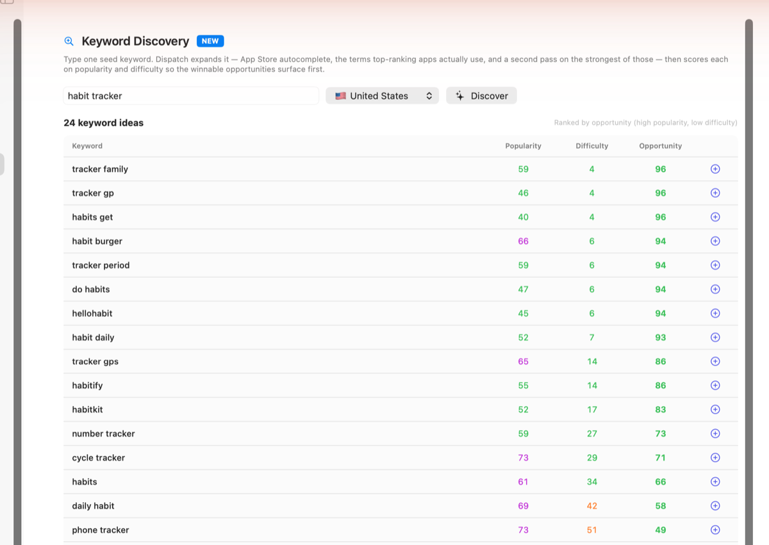769x545 pixels.
Task: Select the "habits get" keyword text
Action: click(x=92, y=217)
